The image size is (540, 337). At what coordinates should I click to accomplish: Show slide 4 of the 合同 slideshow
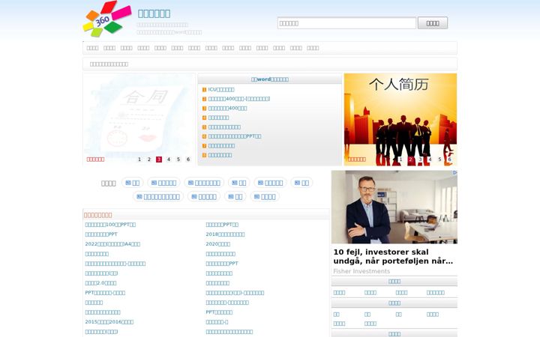(x=169, y=160)
